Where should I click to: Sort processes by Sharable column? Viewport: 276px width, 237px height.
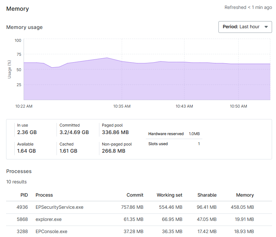(207, 195)
